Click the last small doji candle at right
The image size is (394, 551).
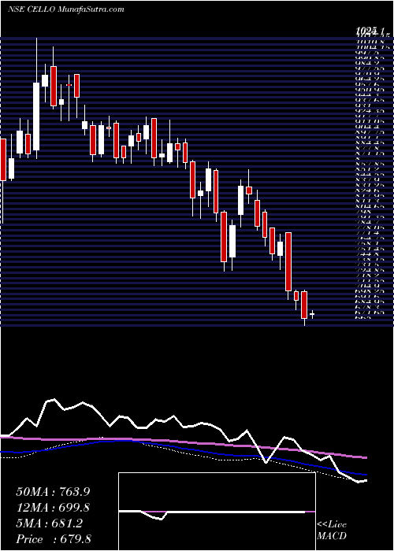(x=312, y=314)
